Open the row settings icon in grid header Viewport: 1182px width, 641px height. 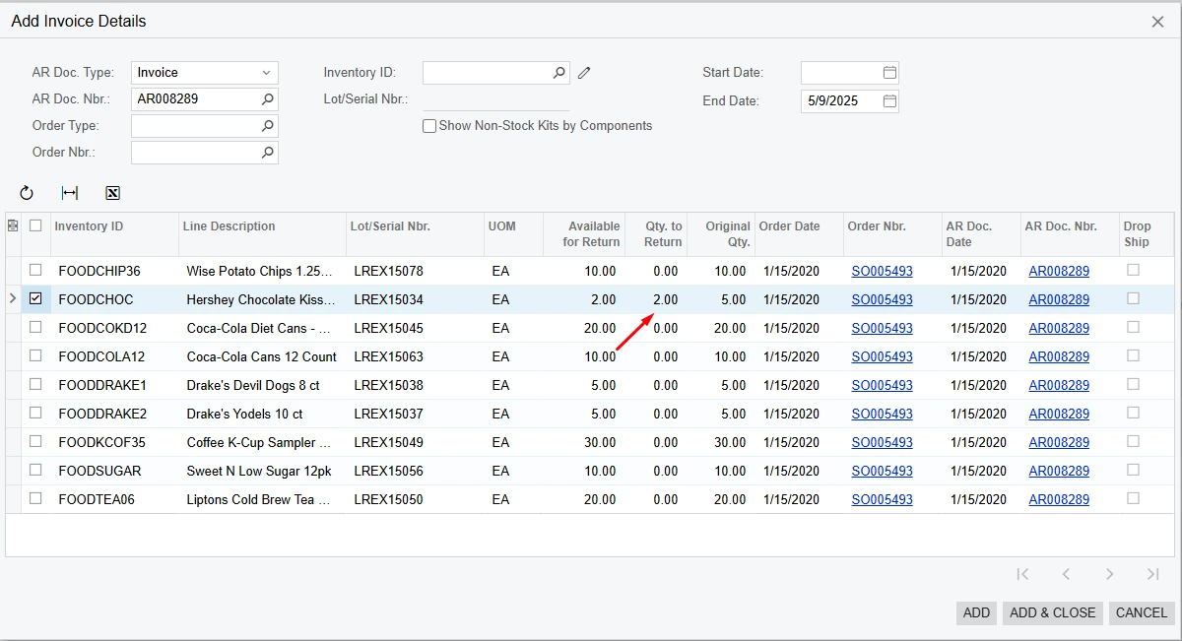pyautogui.click(x=14, y=226)
